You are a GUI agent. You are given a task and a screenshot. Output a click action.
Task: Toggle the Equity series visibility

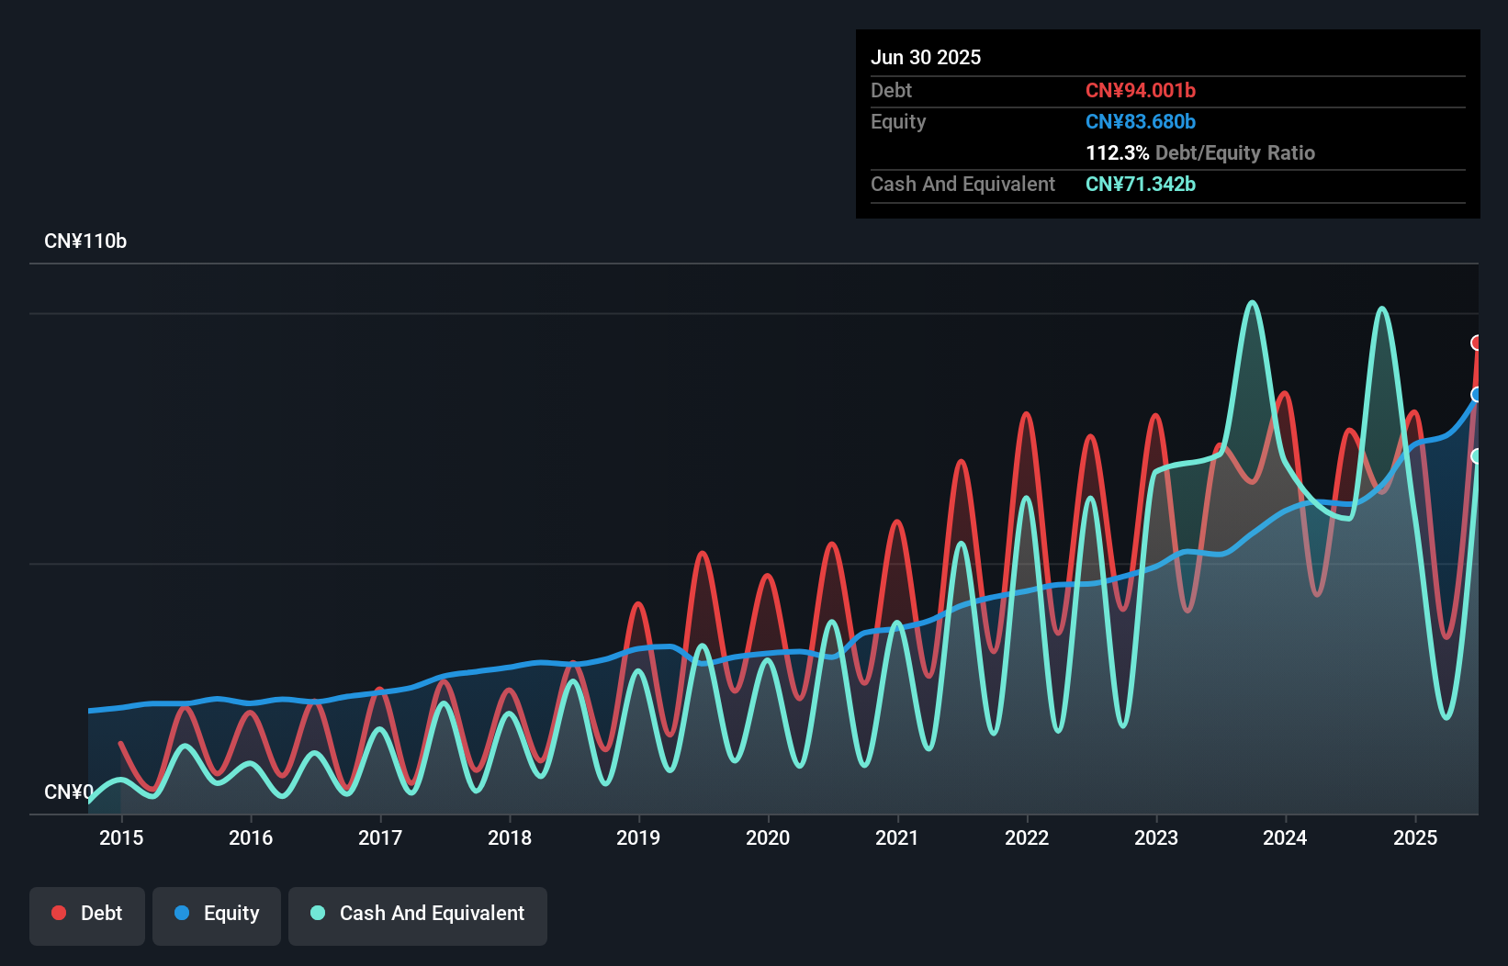tap(216, 914)
